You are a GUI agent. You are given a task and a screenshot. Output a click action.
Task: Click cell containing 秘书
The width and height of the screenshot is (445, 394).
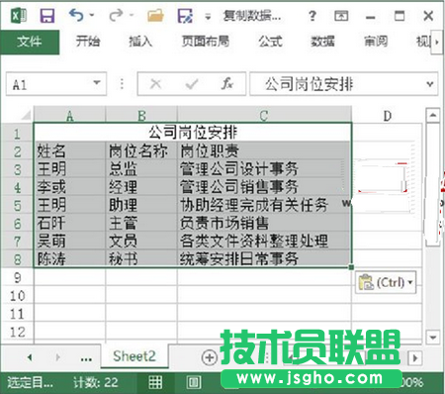(x=141, y=258)
